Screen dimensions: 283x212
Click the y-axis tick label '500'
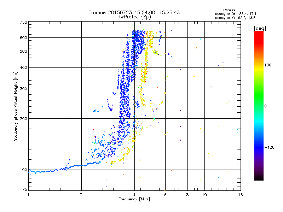pos(23,51)
